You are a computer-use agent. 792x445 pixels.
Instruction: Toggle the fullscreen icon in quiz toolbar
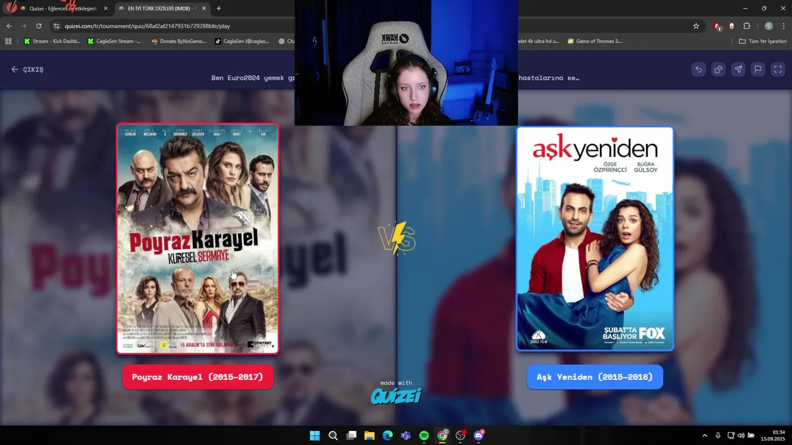(x=778, y=69)
